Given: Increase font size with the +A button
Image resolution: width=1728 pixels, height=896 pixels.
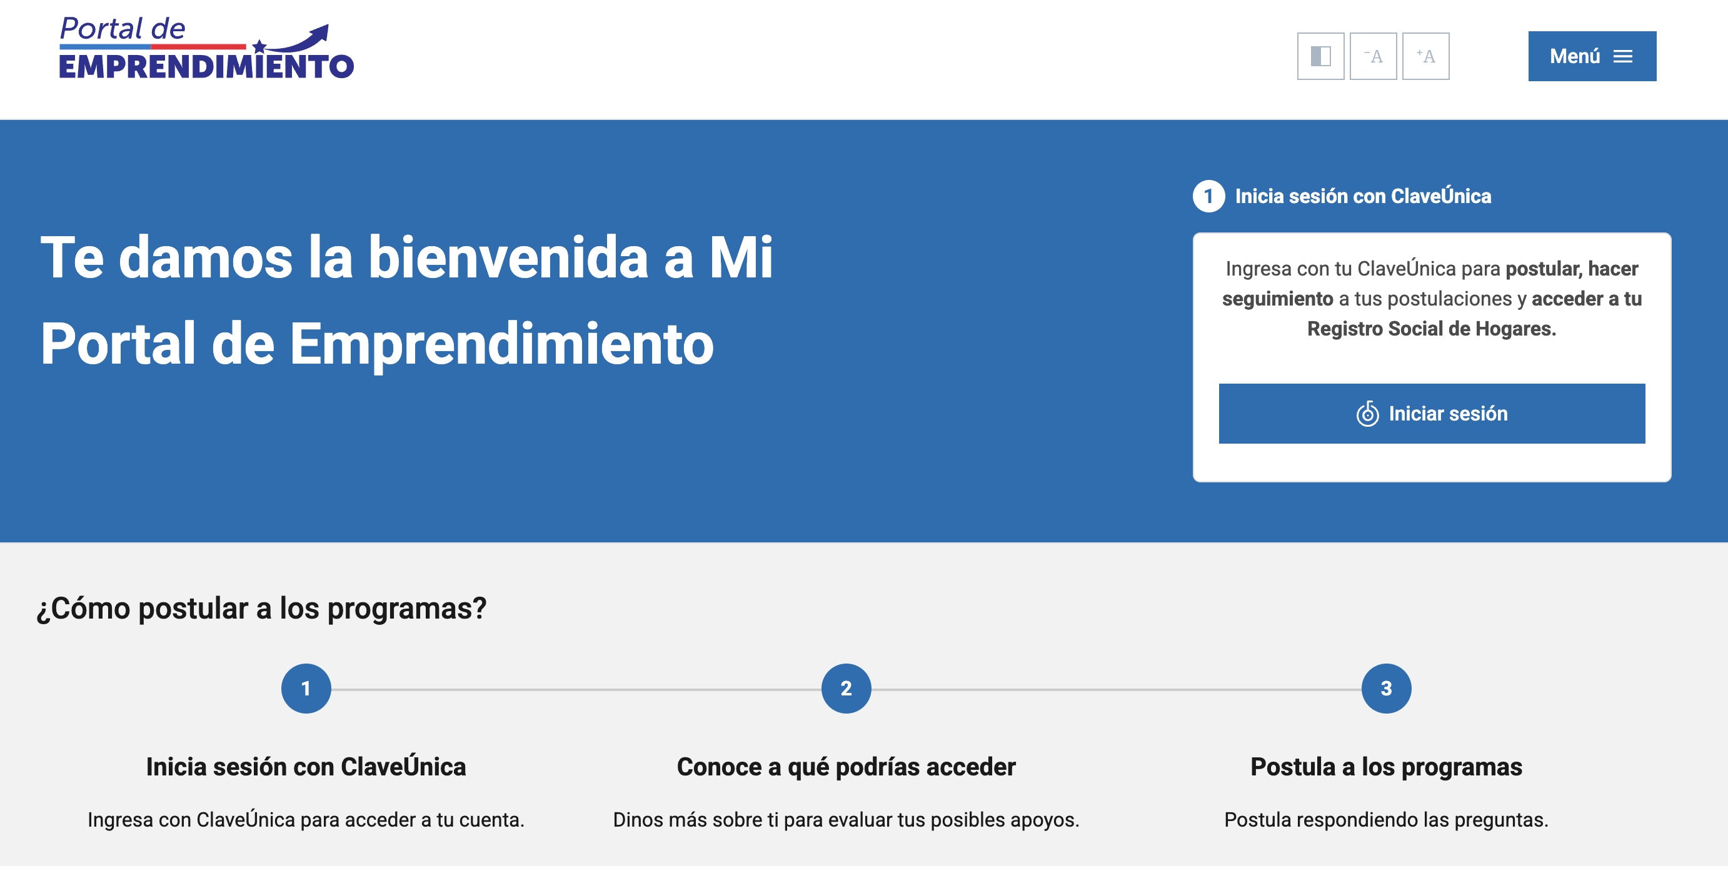Looking at the screenshot, I should (x=1425, y=56).
